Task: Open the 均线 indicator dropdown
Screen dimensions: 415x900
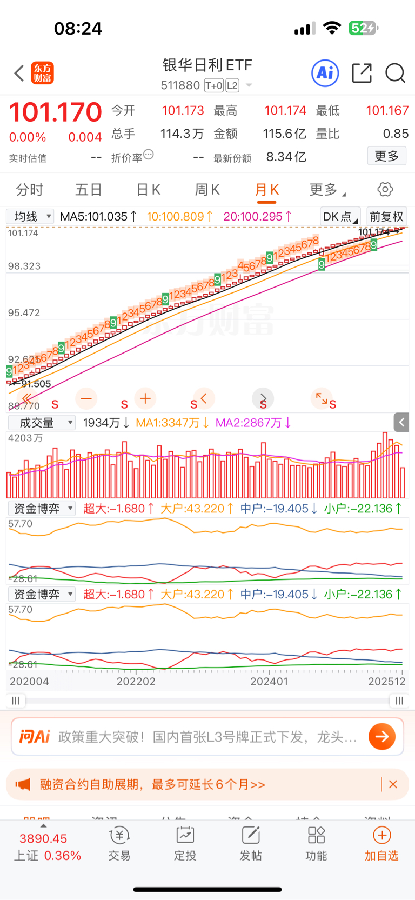Action: [x=30, y=216]
